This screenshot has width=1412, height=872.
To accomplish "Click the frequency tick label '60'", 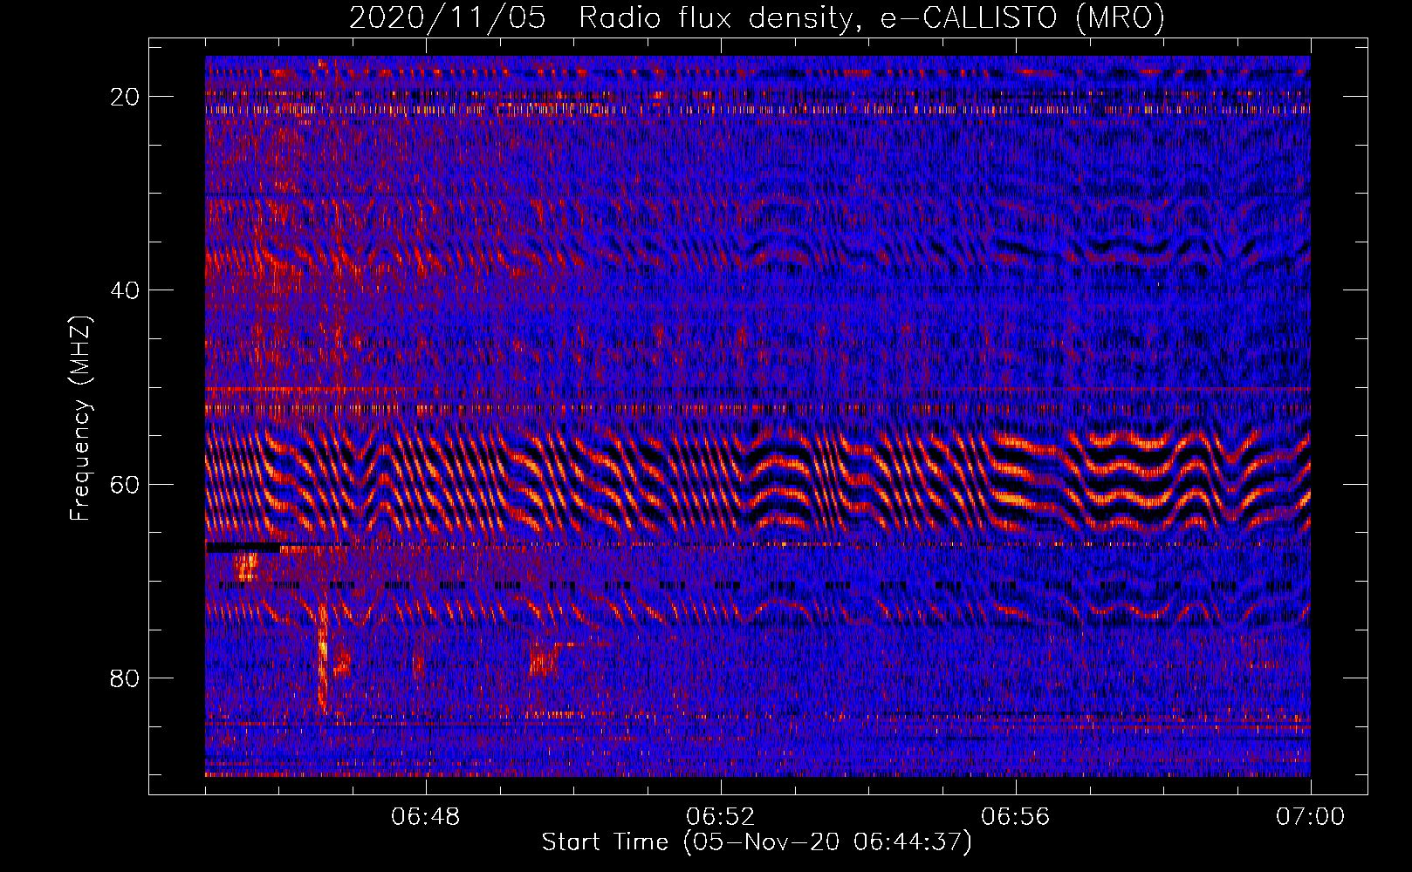I will (126, 484).
